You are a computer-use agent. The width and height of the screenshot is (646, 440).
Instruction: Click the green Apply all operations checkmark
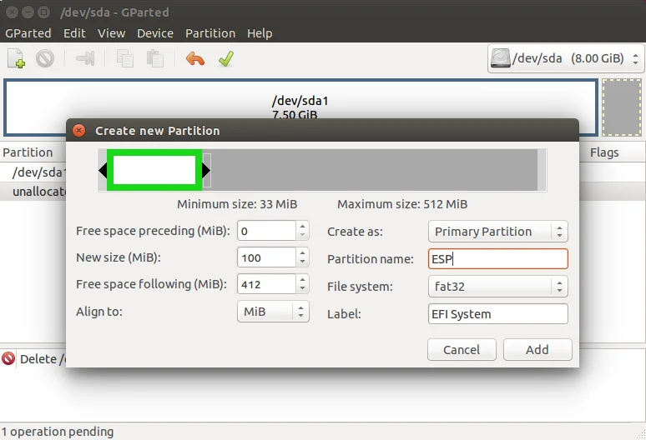tap(226, 58)
